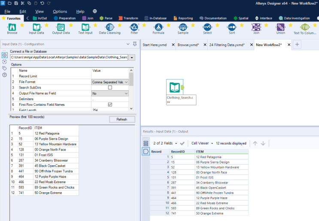Toggle favorite star next to Input Data tool

(x=47, y=25)
